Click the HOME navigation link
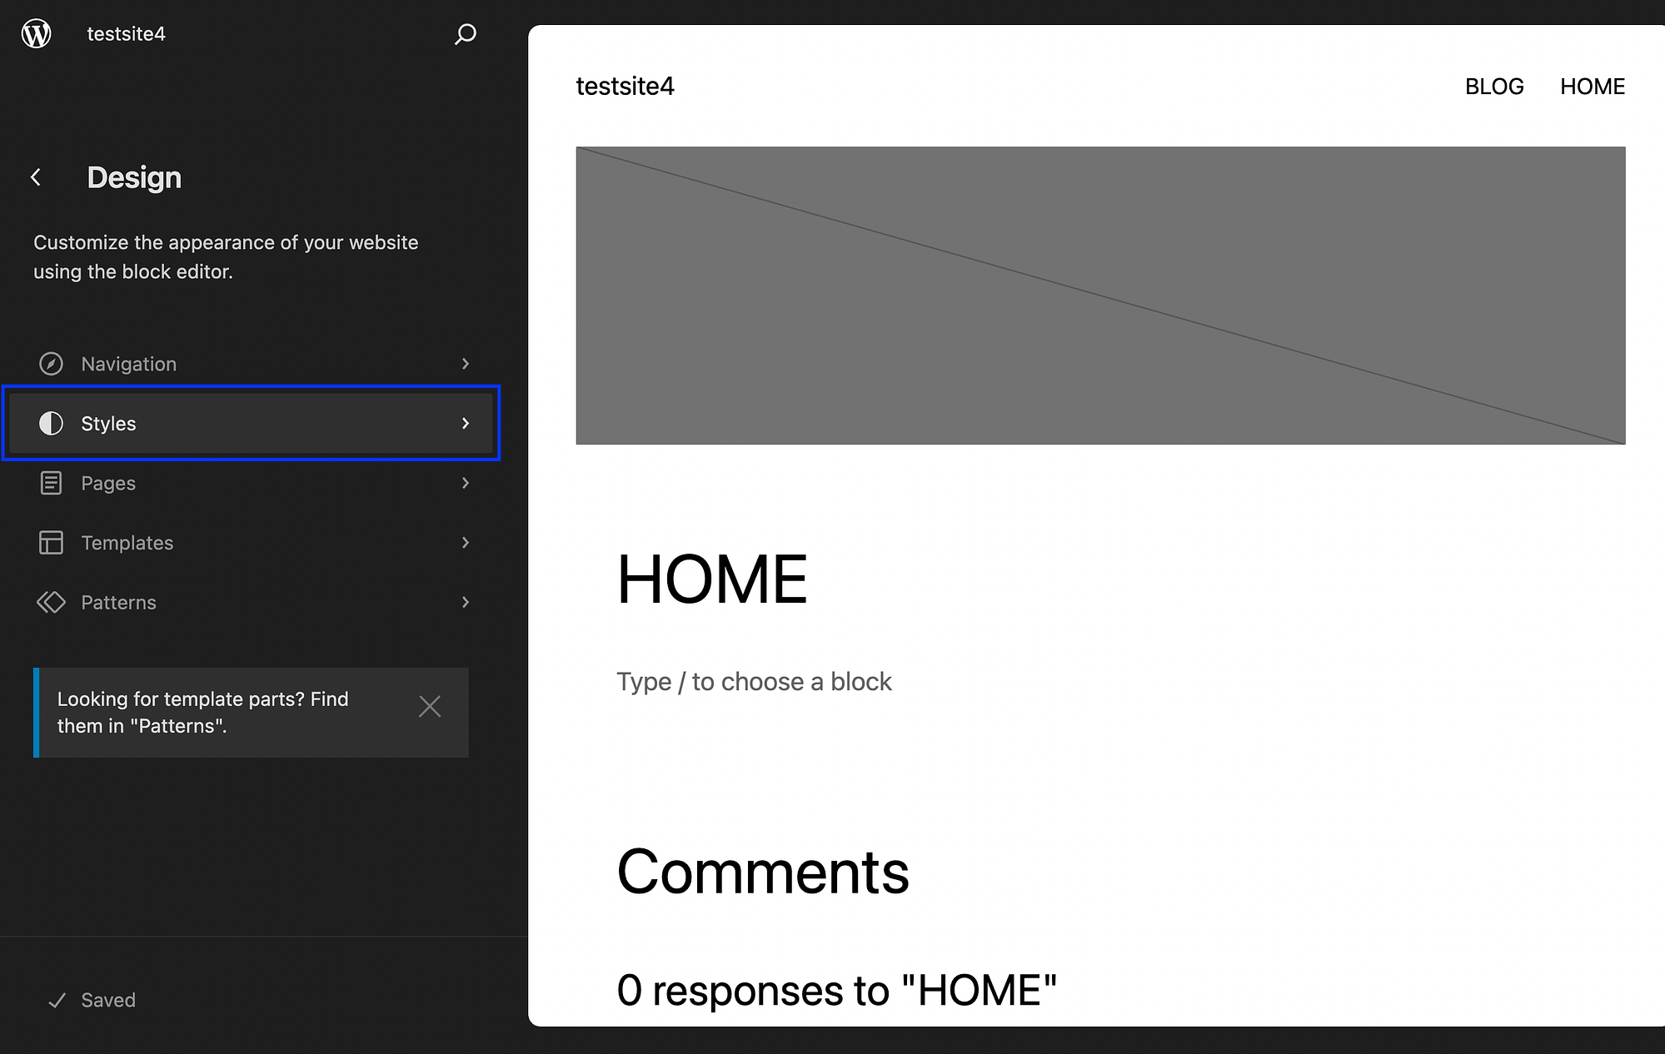This screenshot has height=1054, width=1665. pos(1593,85)
